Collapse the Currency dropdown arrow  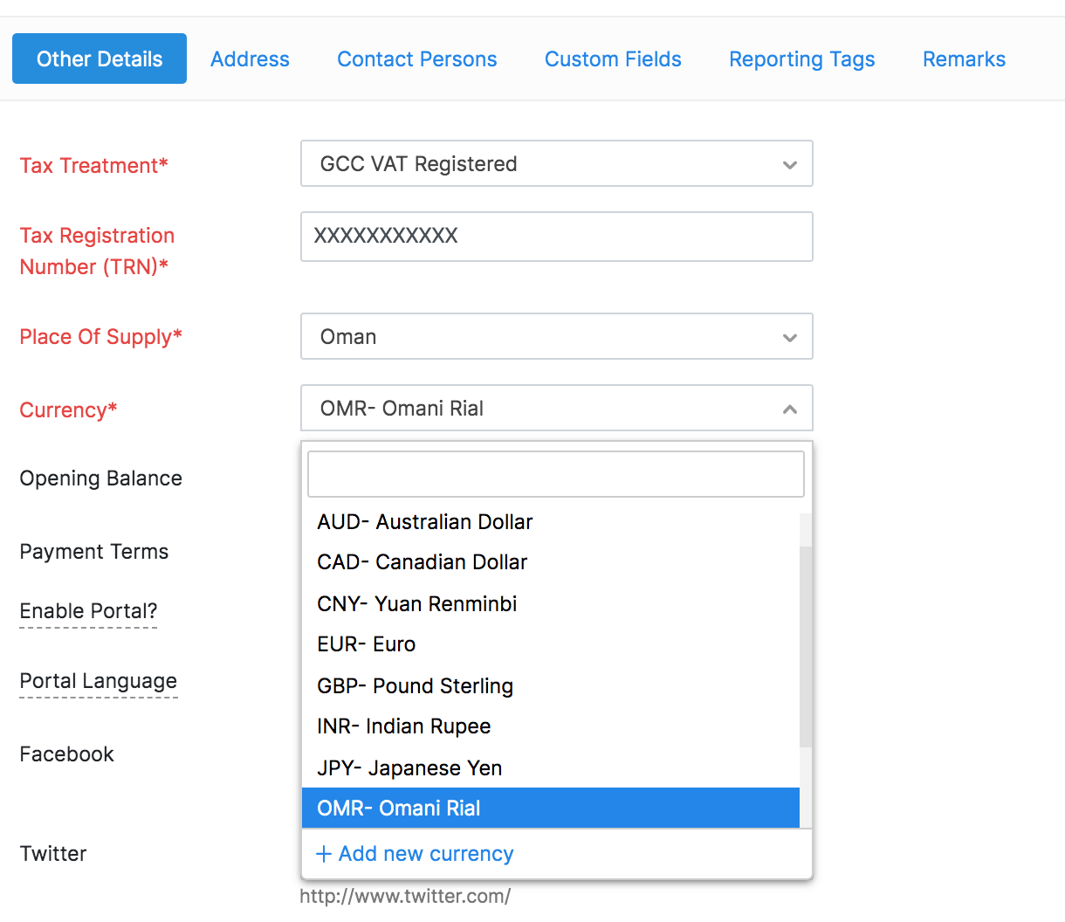[789, 409]
